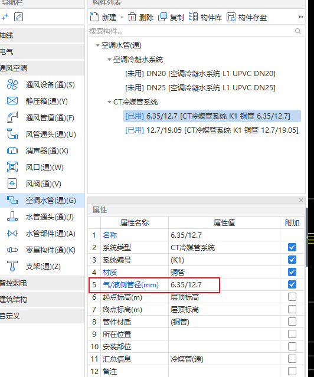This screenshot has height=377, width=314.
Task: Click the add sparkle icon in navigation bar
Action: [5, 17]
